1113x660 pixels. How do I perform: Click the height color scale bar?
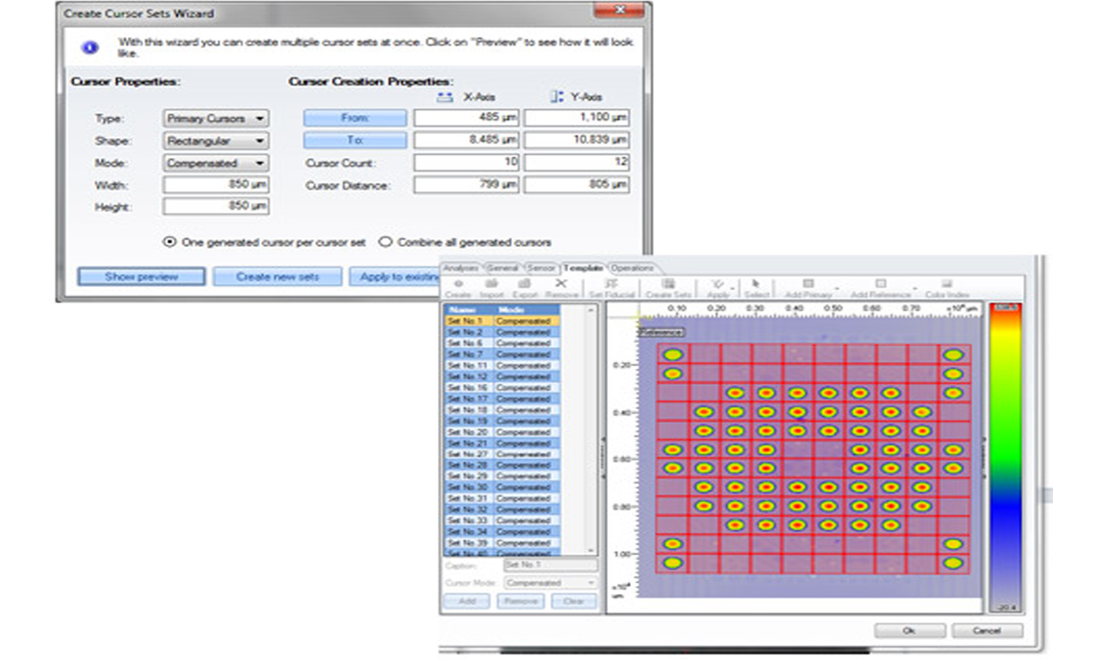tap(1005, 457)
